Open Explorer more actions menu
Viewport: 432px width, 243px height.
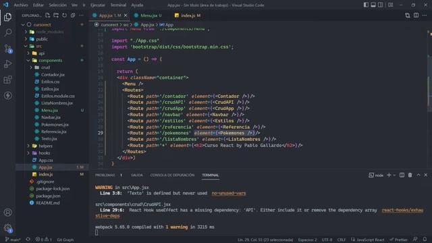[x=81, y=16]
